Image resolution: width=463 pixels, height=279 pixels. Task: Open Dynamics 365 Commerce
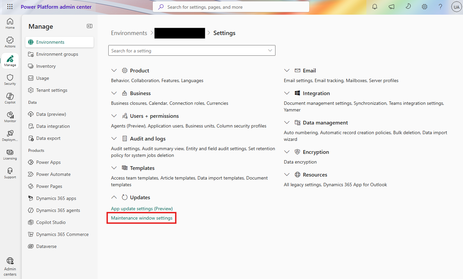60,234
